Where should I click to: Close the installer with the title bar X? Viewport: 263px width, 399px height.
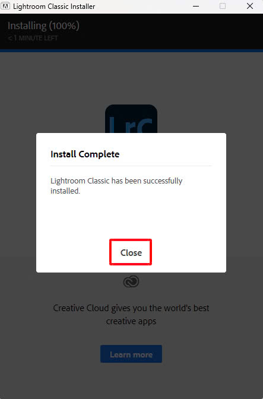[250, 6]
